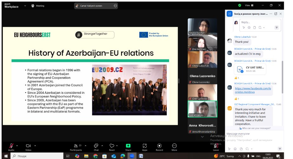293x159 pixels.
Task: Click the Leave meeting button
Action: click(x=216, y=147)
